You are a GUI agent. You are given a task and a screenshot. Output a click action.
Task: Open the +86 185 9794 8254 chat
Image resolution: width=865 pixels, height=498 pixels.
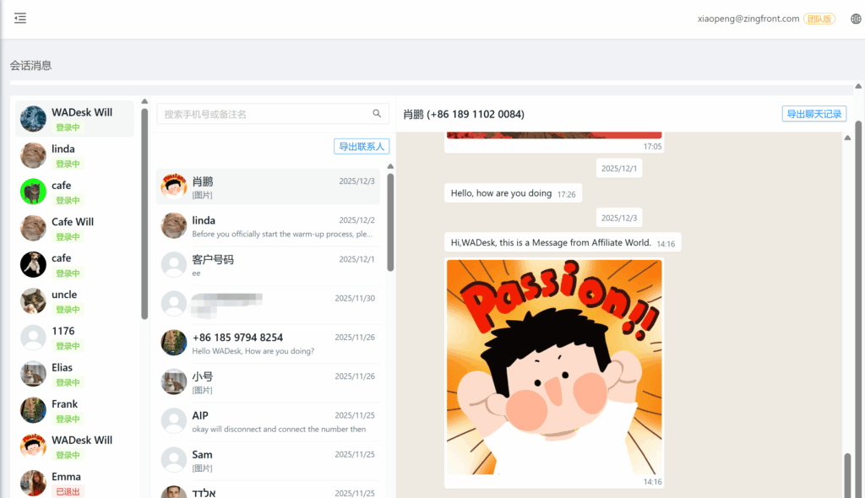coord(268,343)
